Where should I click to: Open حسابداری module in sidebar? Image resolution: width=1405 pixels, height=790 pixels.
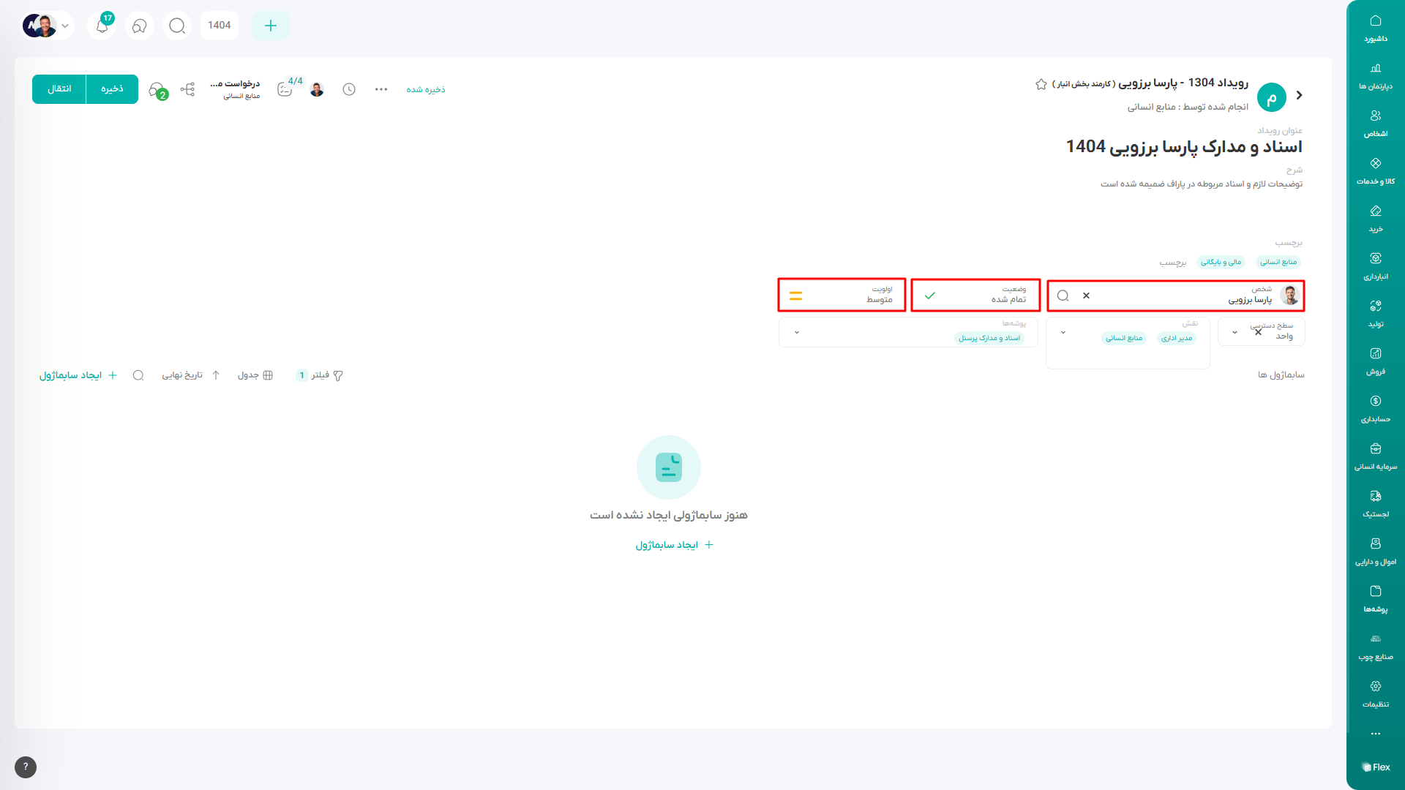point(1375,409)
